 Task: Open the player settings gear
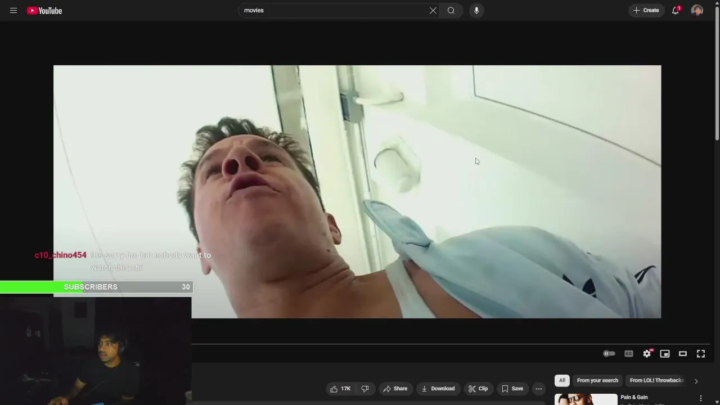coord(647,354)
